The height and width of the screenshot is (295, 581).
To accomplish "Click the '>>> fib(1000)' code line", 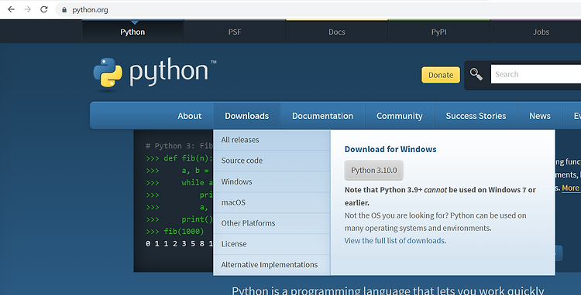I will (x=175, y=232).
